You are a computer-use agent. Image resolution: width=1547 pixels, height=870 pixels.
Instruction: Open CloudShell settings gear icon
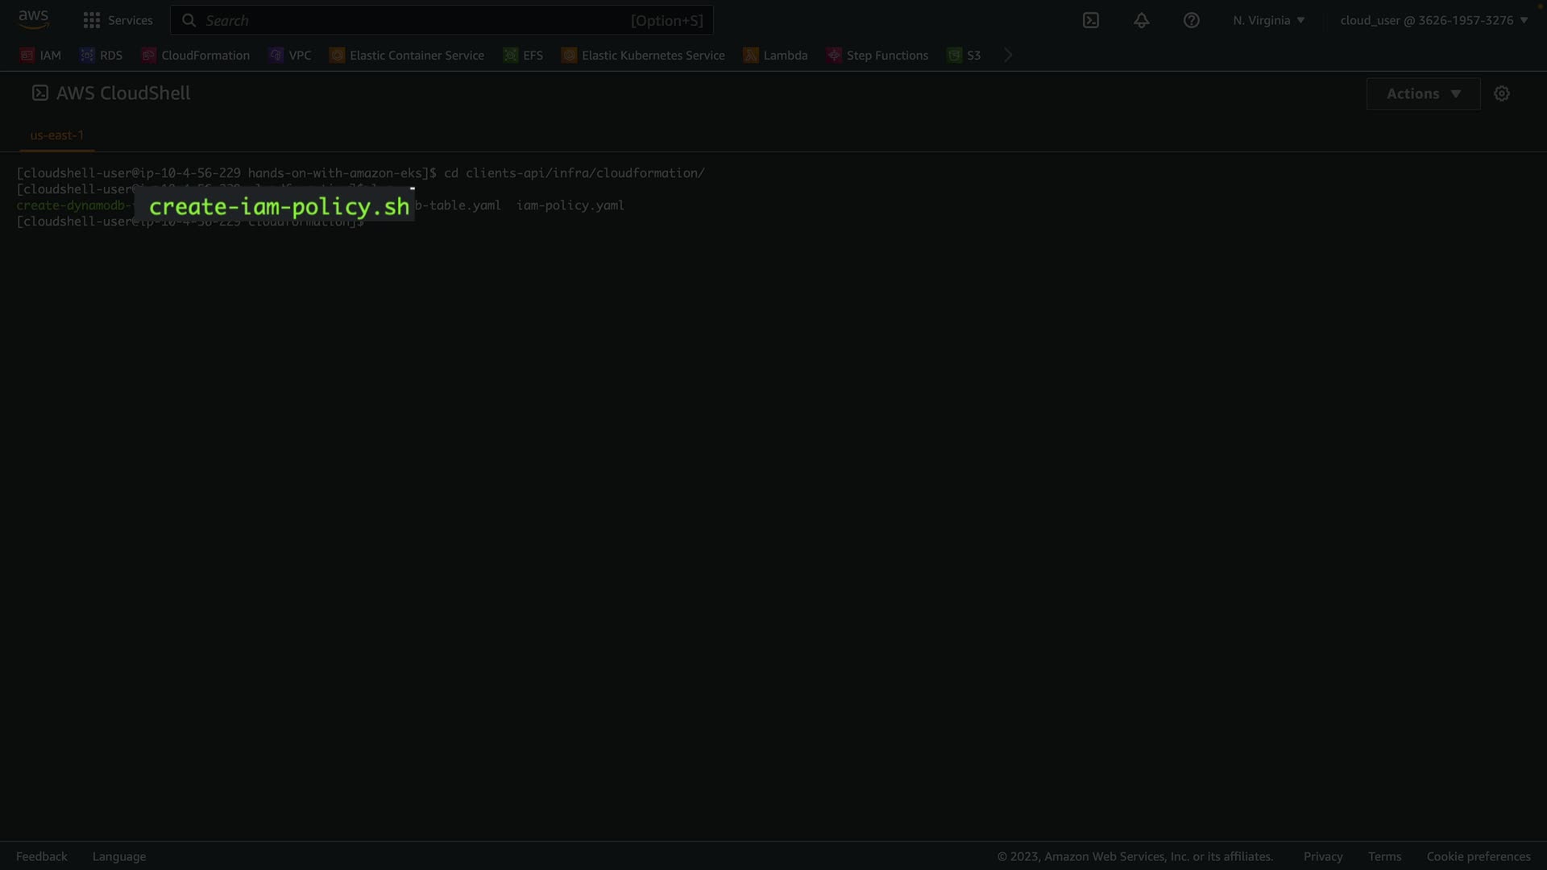pos(1501,93)
